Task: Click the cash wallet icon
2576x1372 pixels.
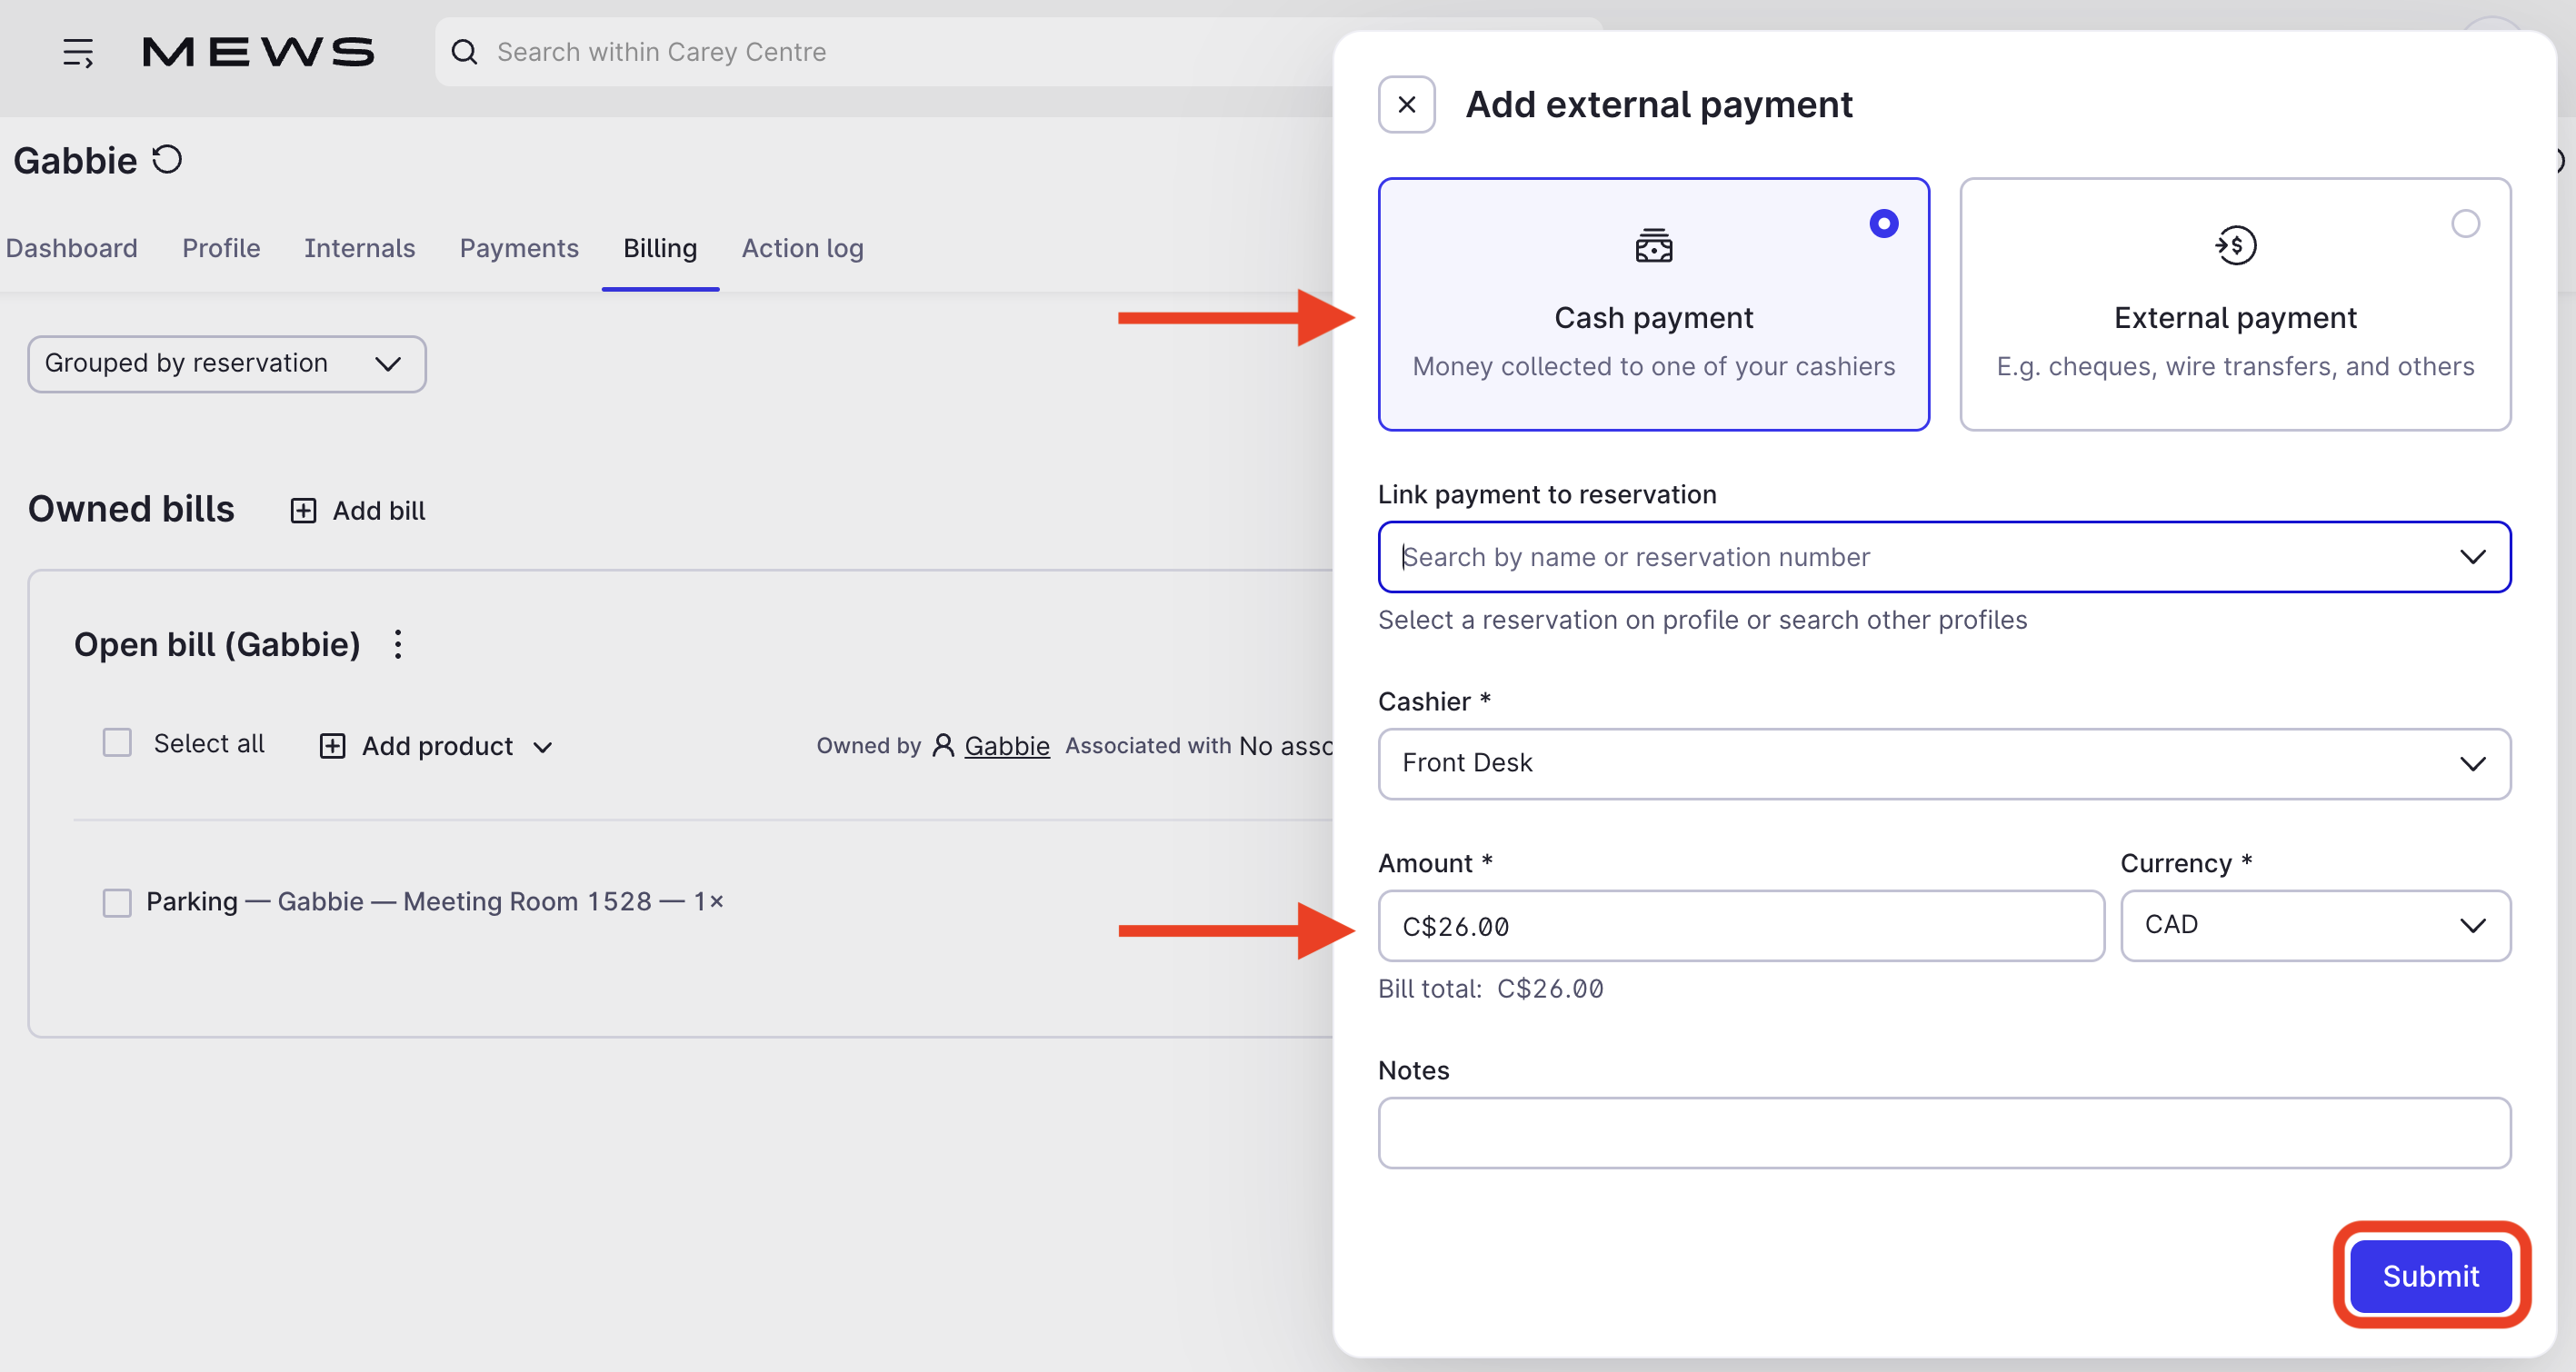Action: click(1653, 246)
